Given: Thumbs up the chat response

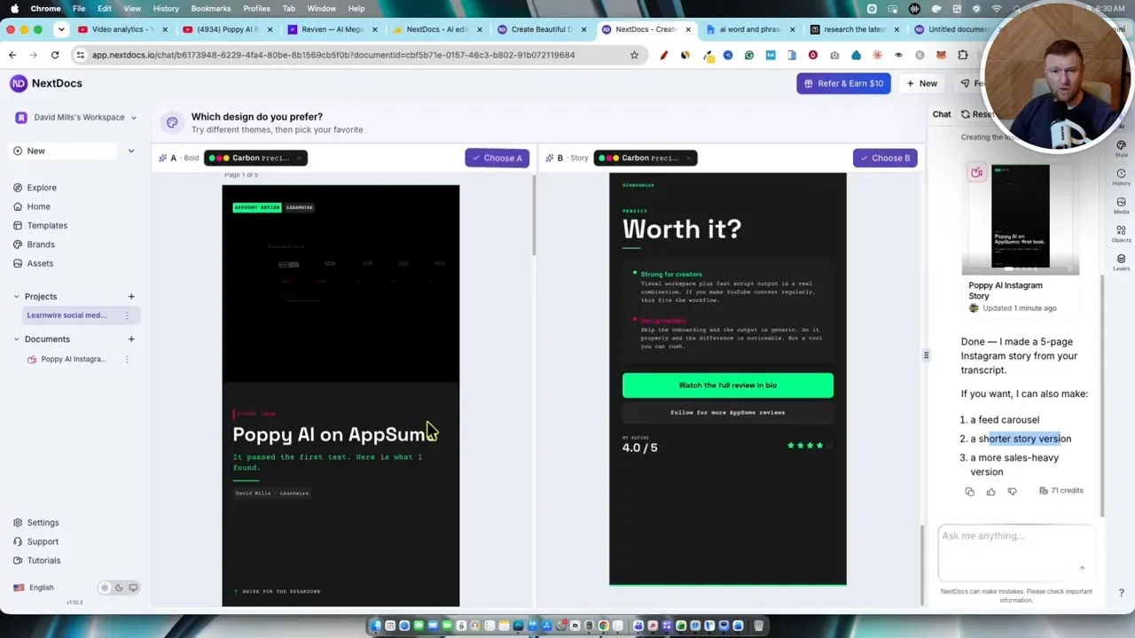Looking at the screenshot, I should (990, 492).
